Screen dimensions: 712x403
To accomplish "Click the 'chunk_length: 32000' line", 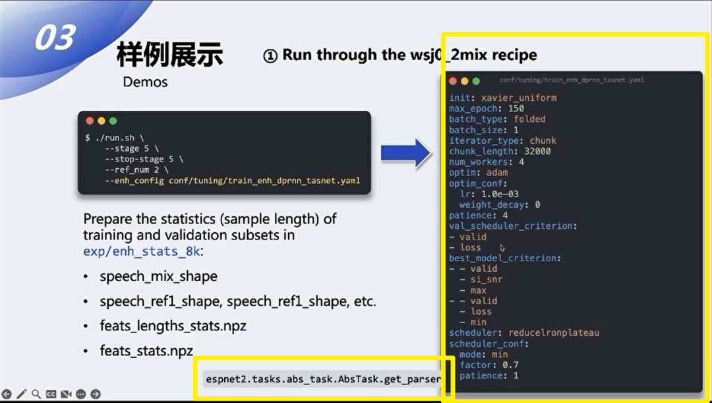I will (x=500, y=151).
